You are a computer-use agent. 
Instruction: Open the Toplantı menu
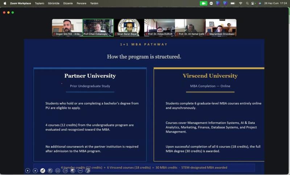[x=40, y=3]
